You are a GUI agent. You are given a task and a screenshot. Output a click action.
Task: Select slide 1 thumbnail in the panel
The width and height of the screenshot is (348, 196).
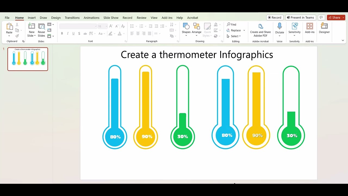(x=28, y=59)
